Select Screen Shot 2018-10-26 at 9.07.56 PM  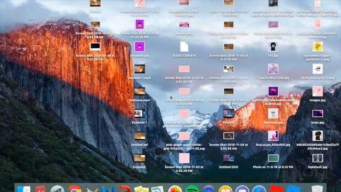point(95,46)
